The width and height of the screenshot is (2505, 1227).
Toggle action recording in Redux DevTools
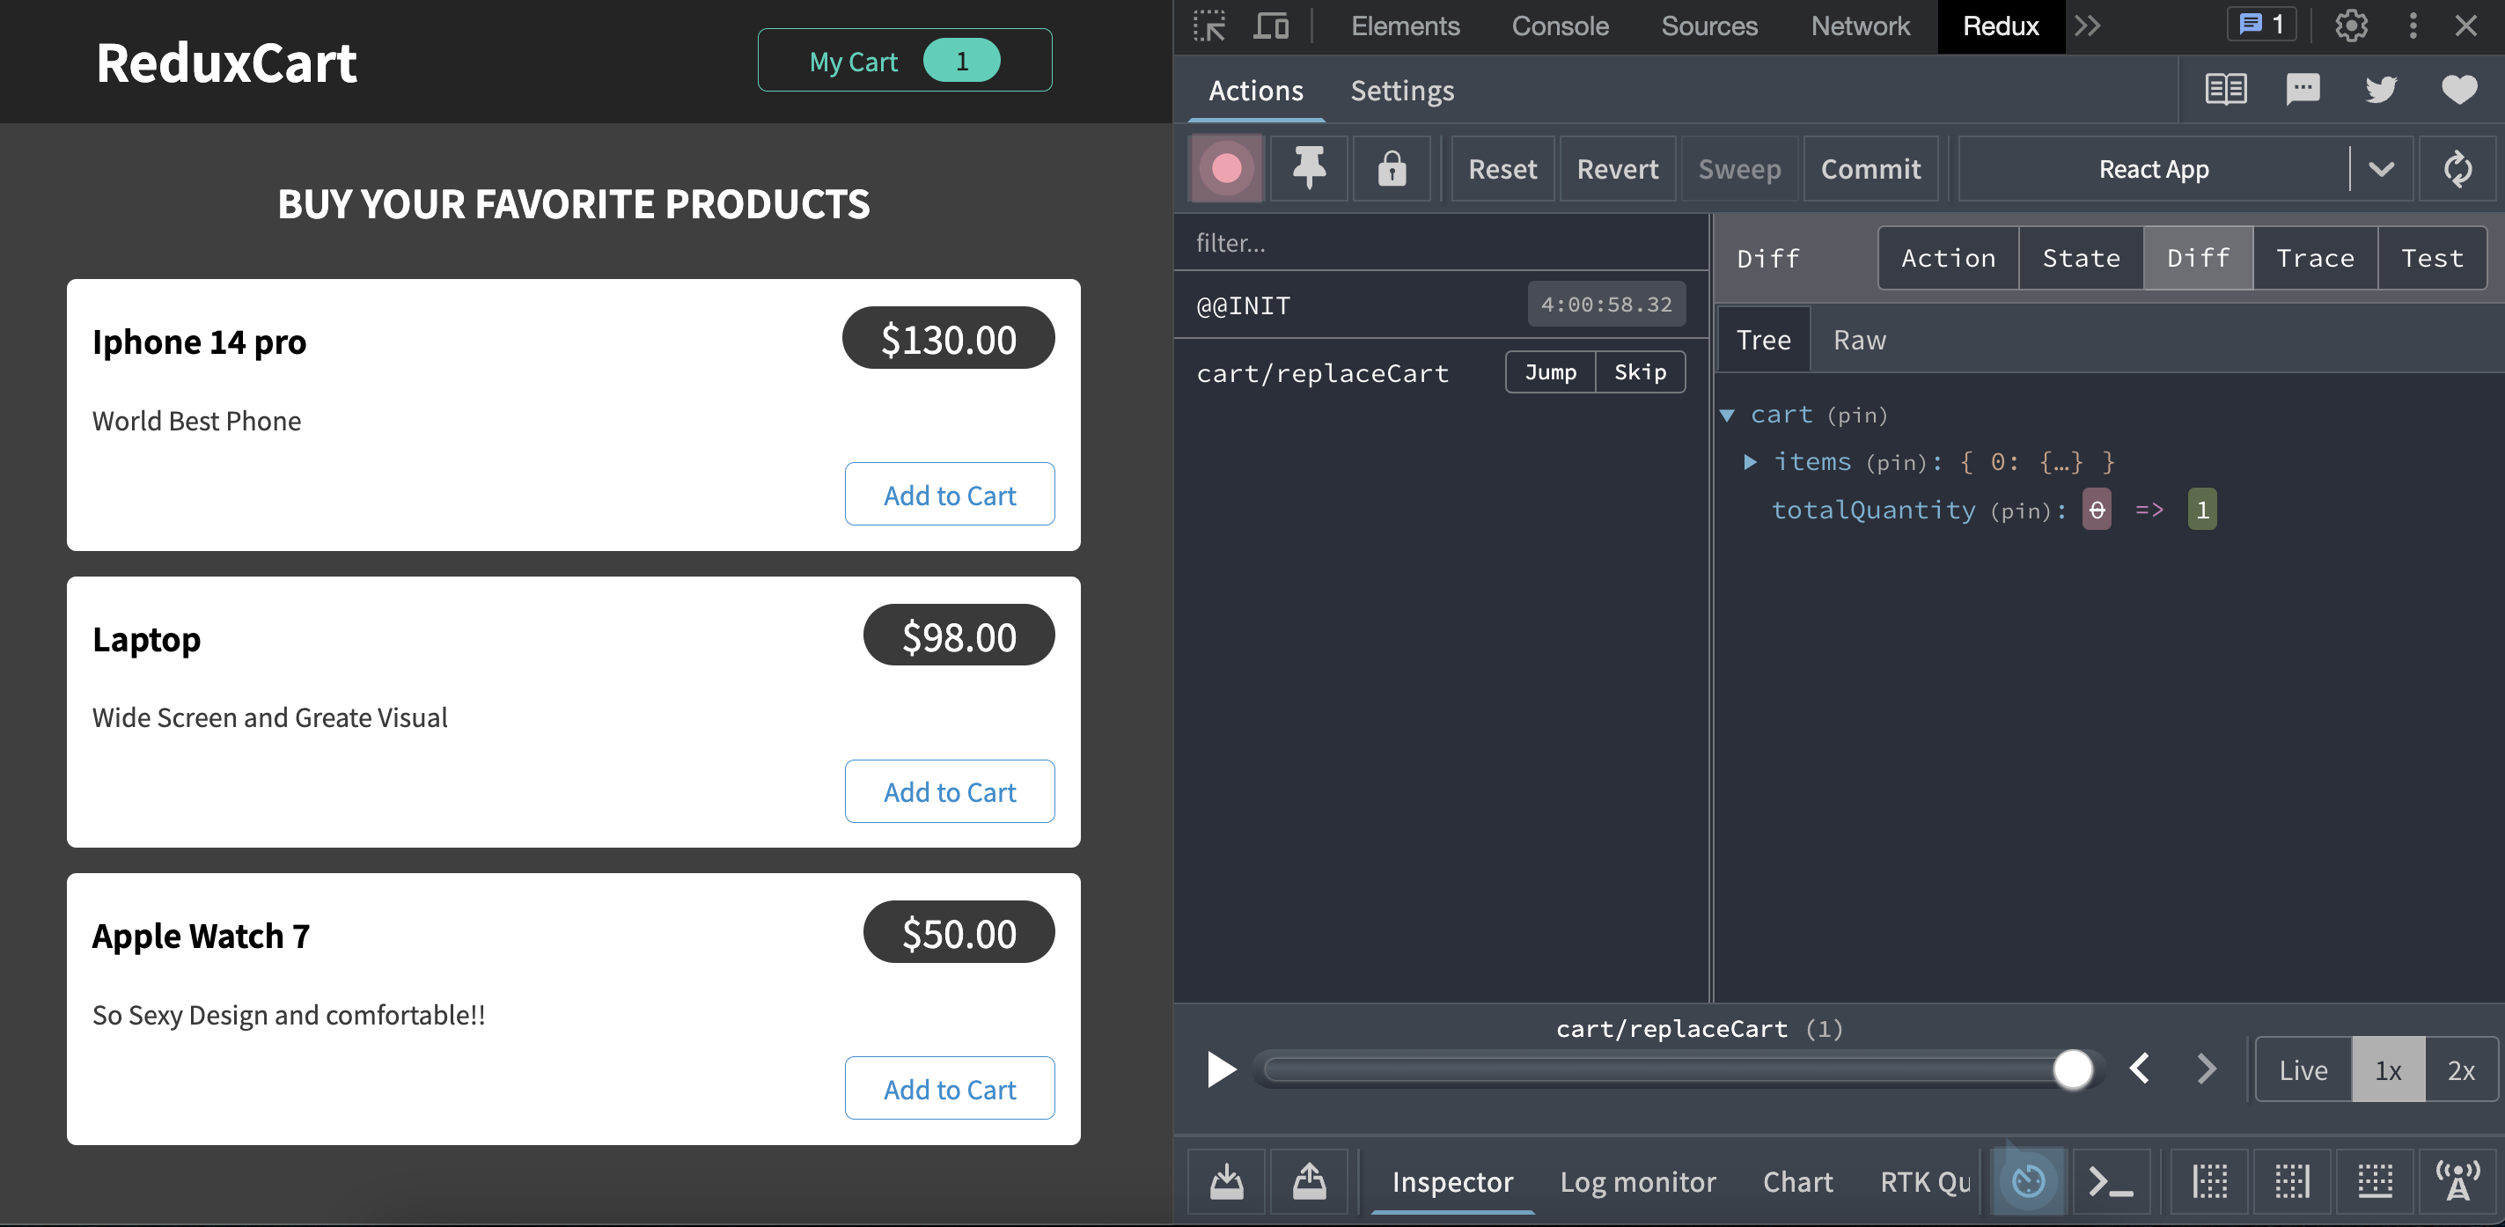tap(1226, 168)
